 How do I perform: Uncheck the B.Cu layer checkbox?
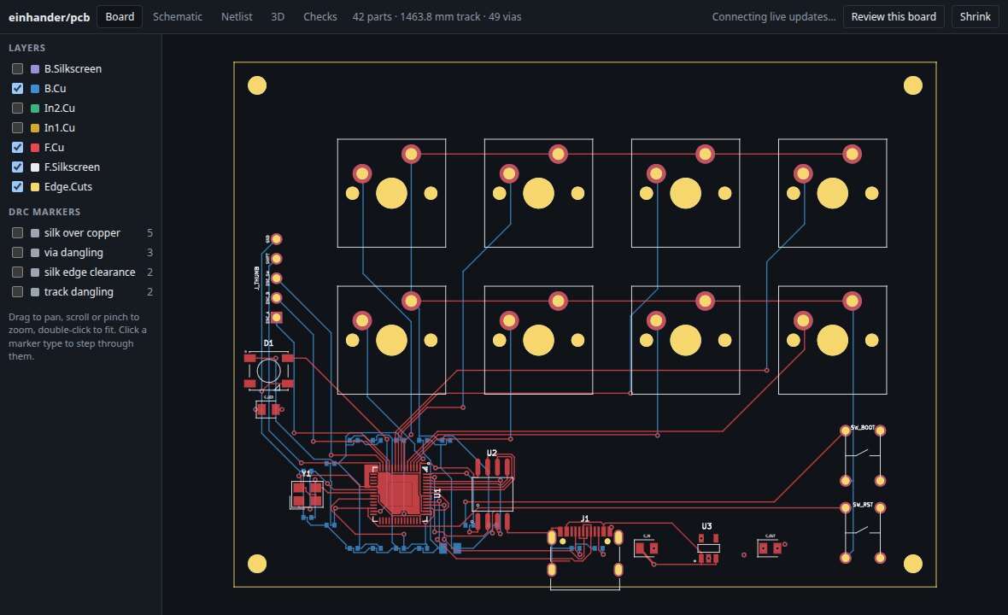(x=17, y=89)
